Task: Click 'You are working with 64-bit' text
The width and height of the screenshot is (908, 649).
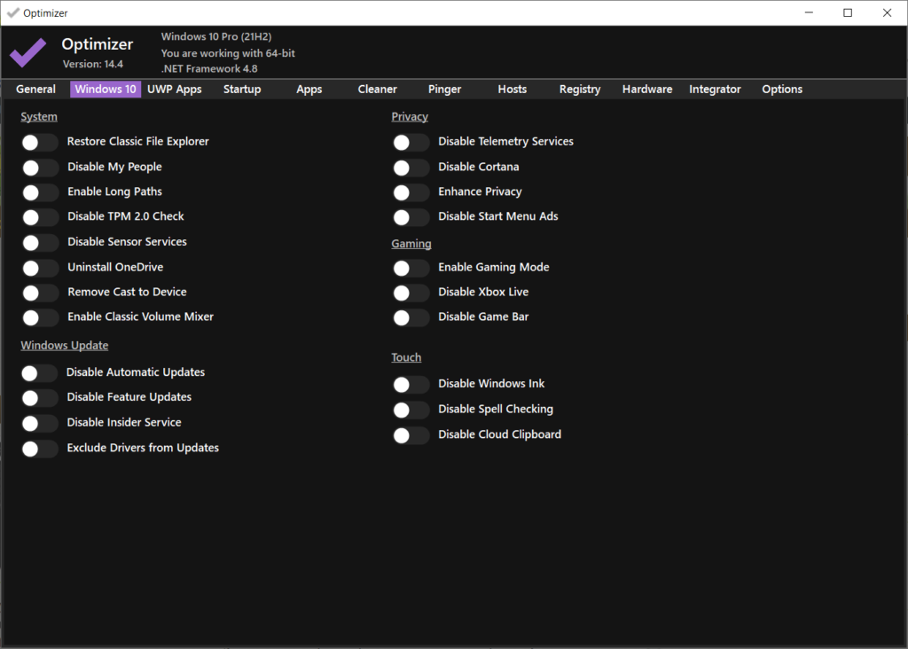Action: [228, 53]
